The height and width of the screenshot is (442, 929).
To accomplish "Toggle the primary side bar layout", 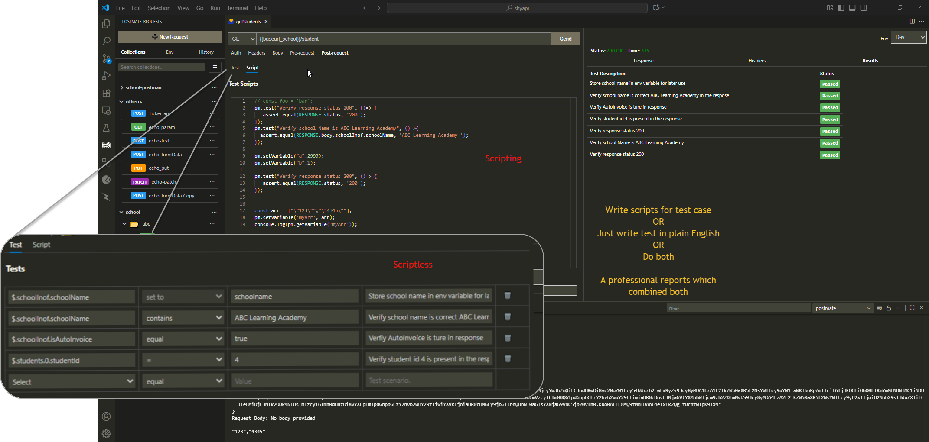I will (841, 8).
